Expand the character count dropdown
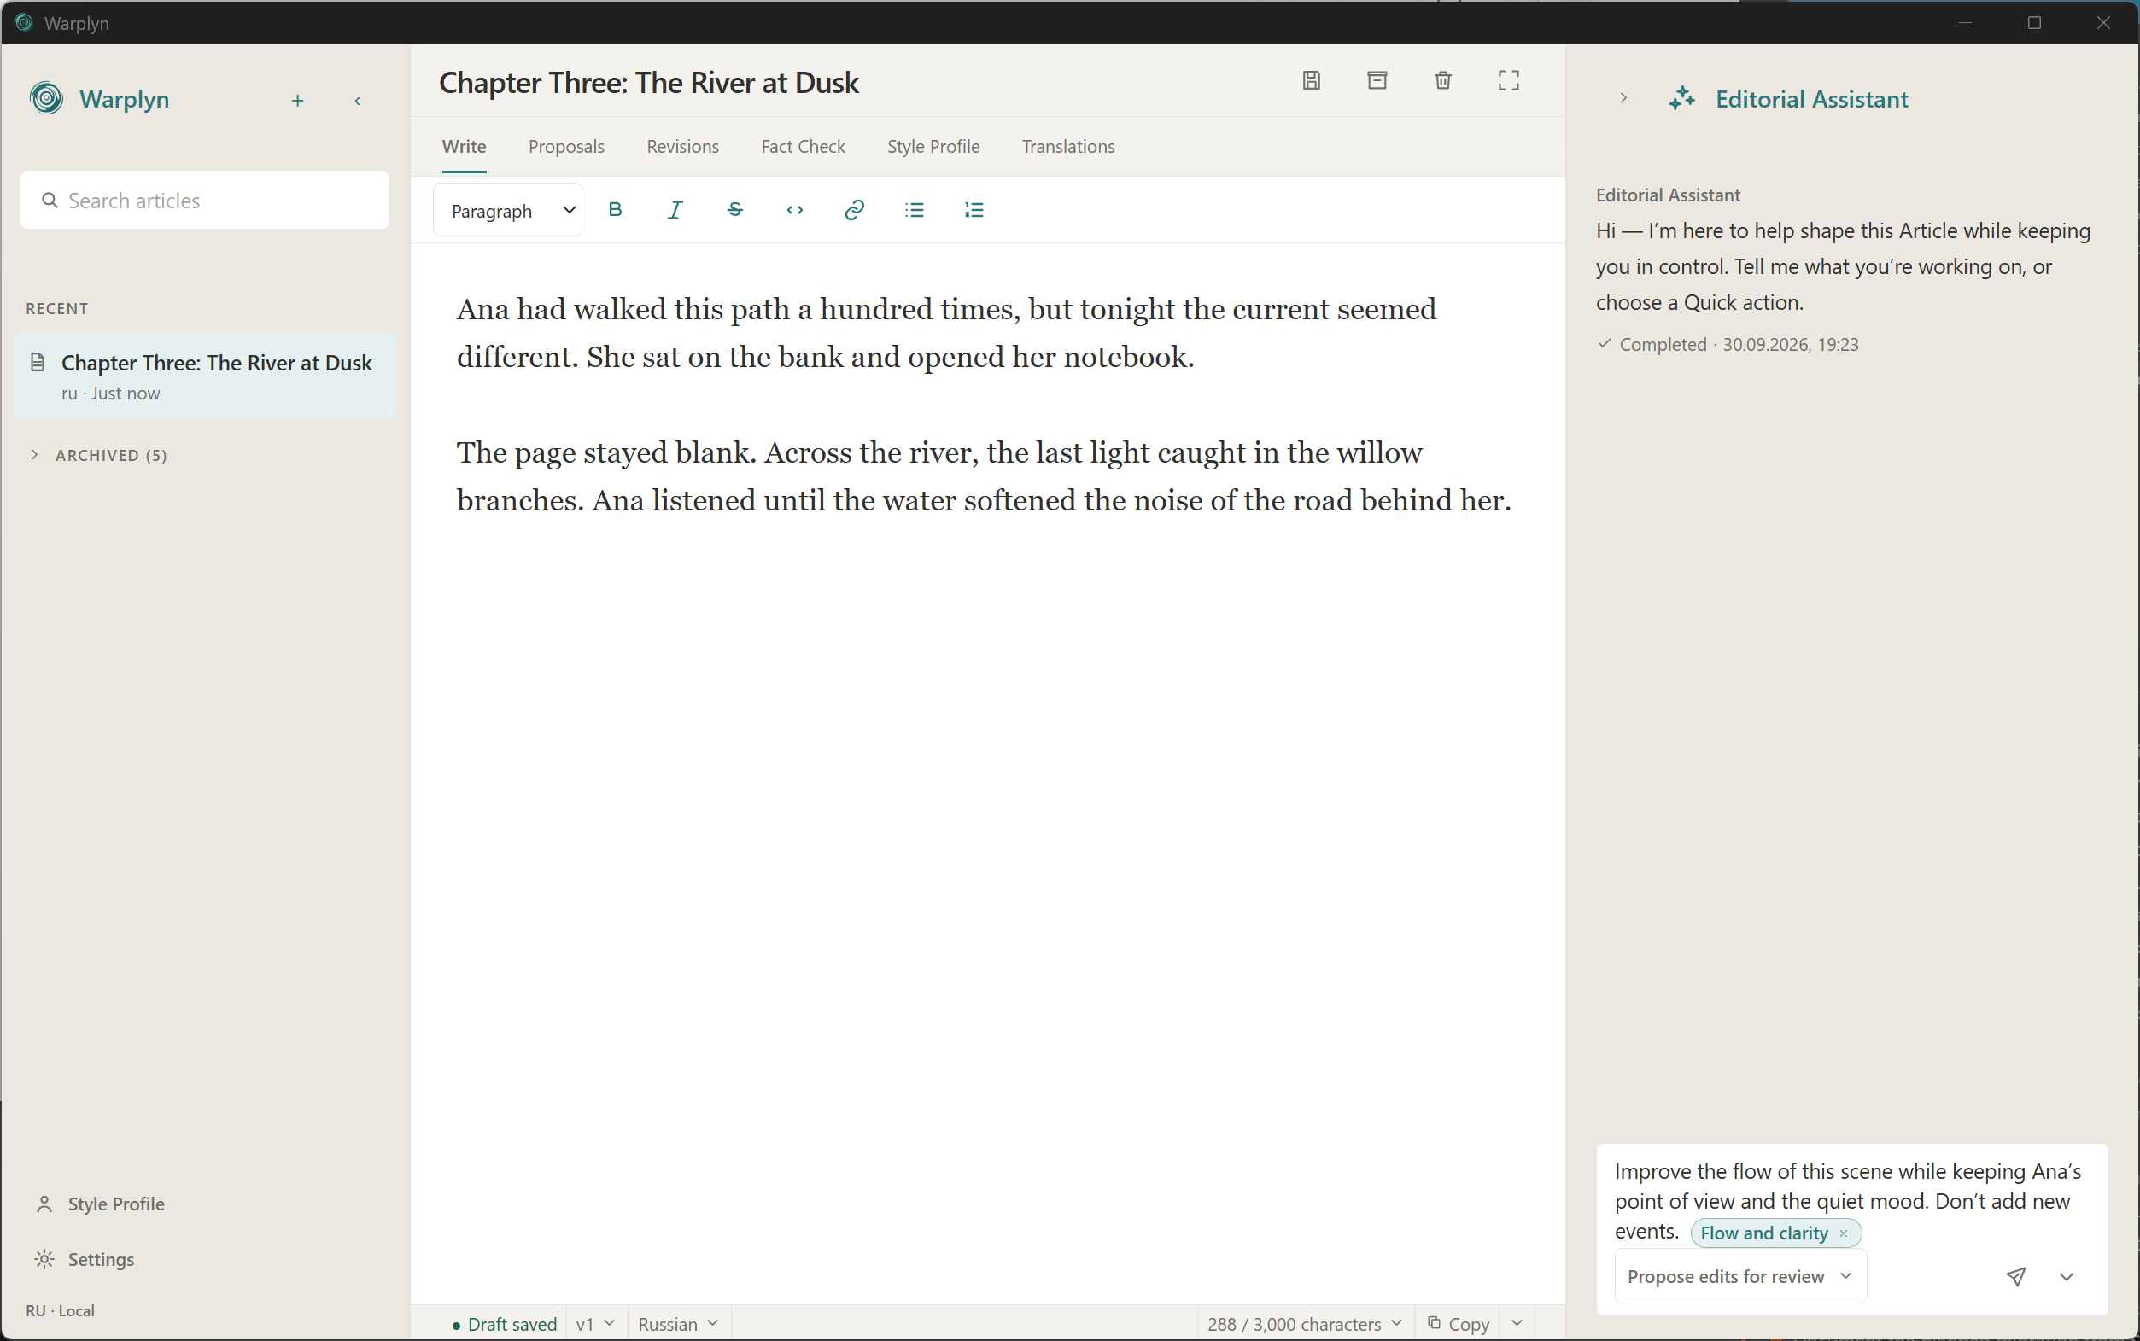Viewport: 2140px width, 1341px height. pyautogui.click(x=1305, y=1323)
